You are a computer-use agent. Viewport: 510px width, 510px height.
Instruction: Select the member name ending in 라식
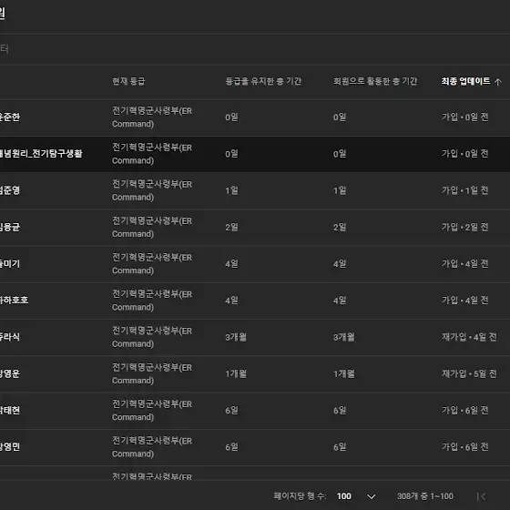click(x=10, y=337)
